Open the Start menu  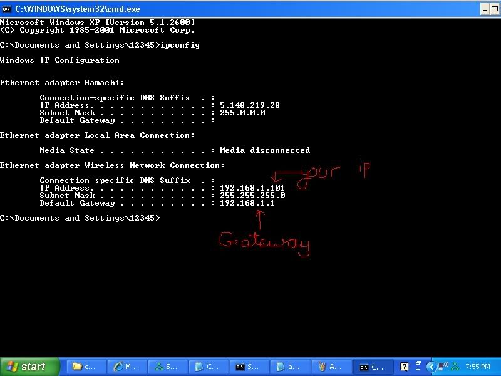point(29,367)
